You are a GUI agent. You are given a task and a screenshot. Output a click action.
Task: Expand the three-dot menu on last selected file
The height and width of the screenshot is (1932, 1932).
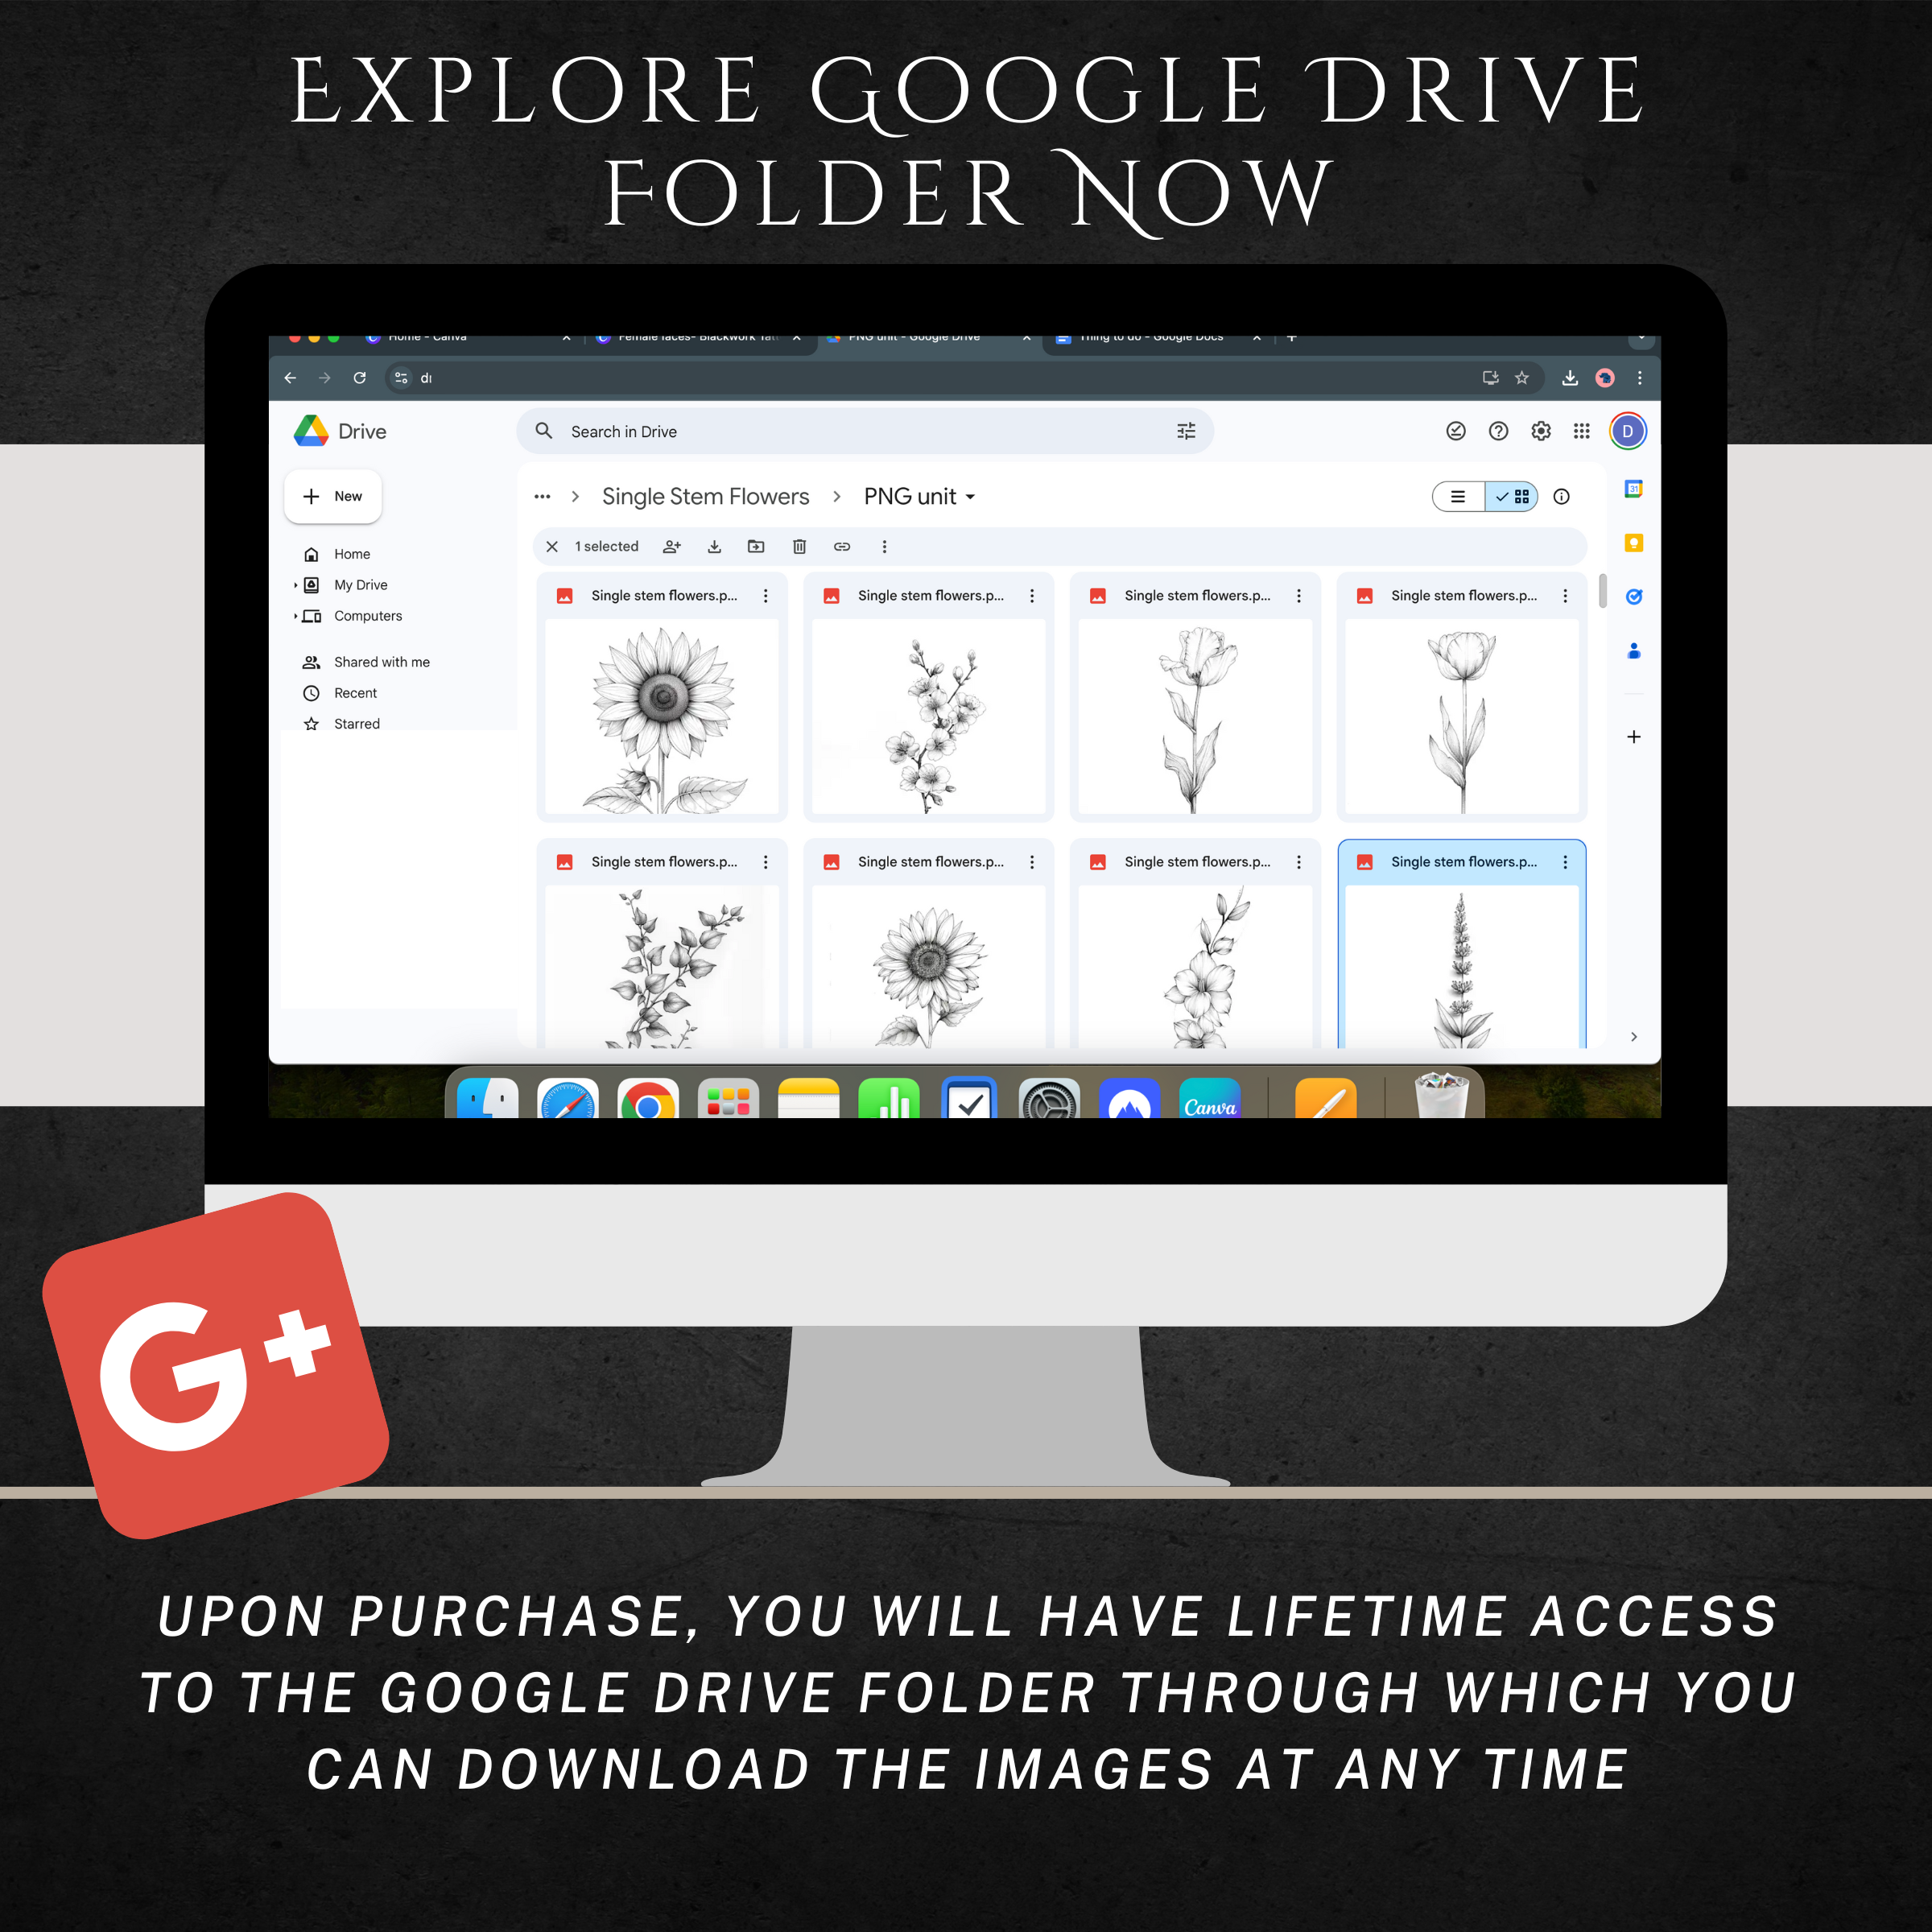1564,861
